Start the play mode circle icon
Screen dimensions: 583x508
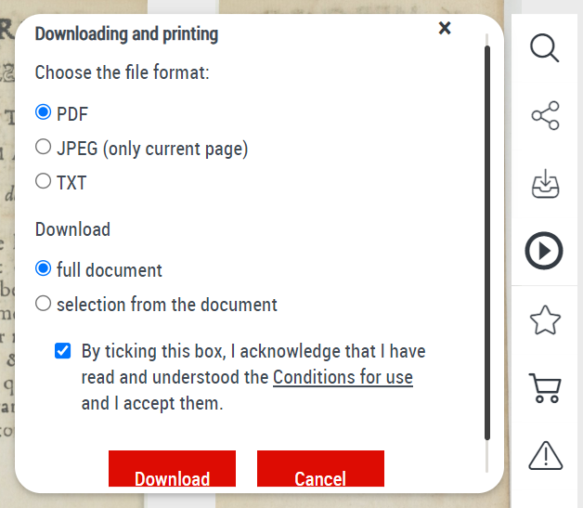point(545,251)
